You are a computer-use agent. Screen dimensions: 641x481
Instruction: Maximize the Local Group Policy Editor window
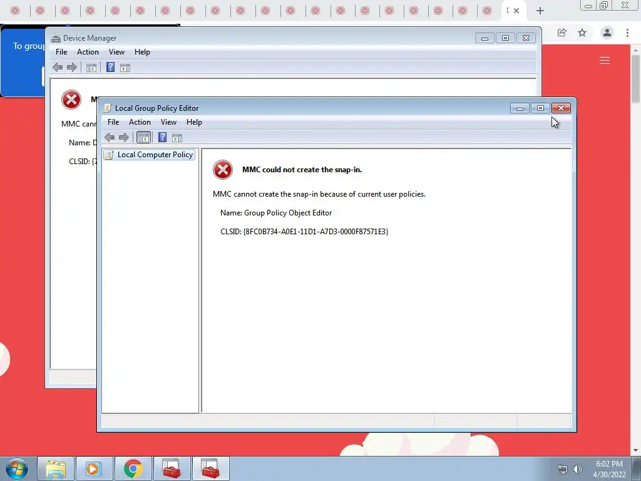[x=540, y=108]
